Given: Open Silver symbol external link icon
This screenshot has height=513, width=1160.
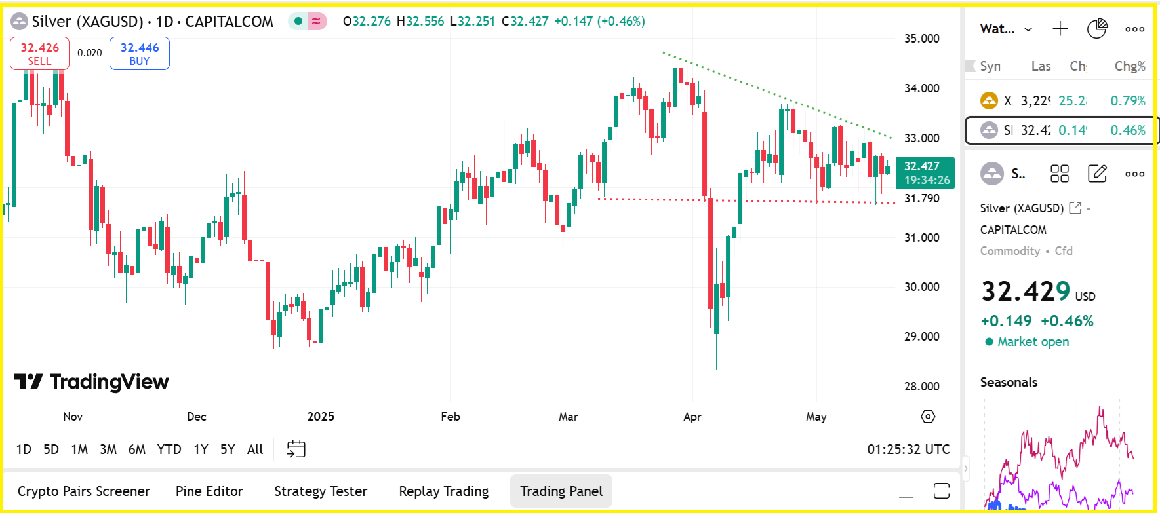Looking at the screenshot, I should click(x=1075, y=208).
